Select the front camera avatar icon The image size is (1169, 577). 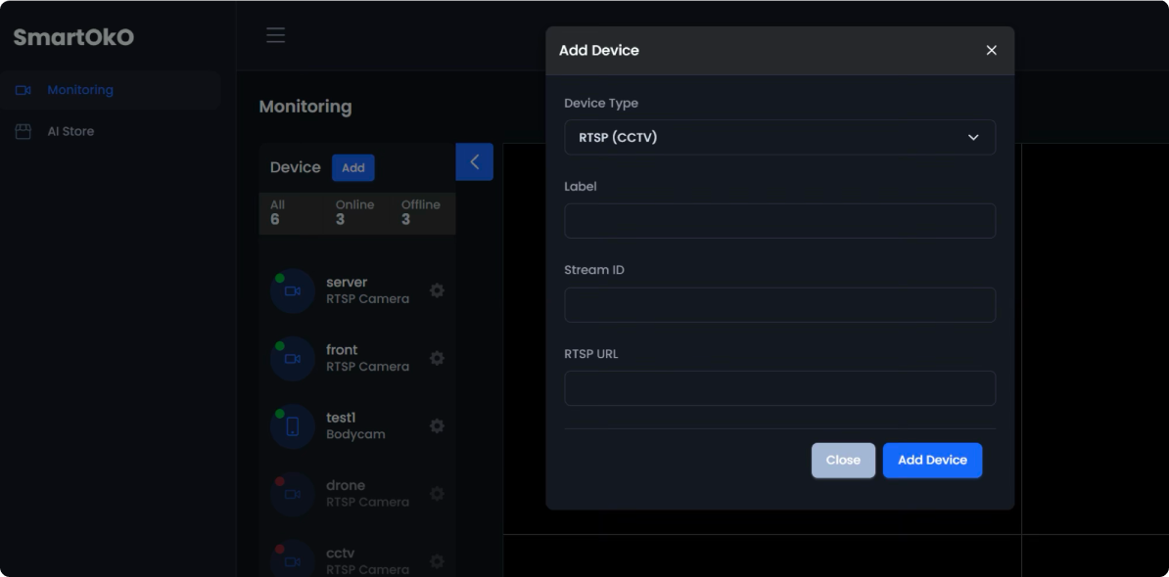tap(292, 359)
